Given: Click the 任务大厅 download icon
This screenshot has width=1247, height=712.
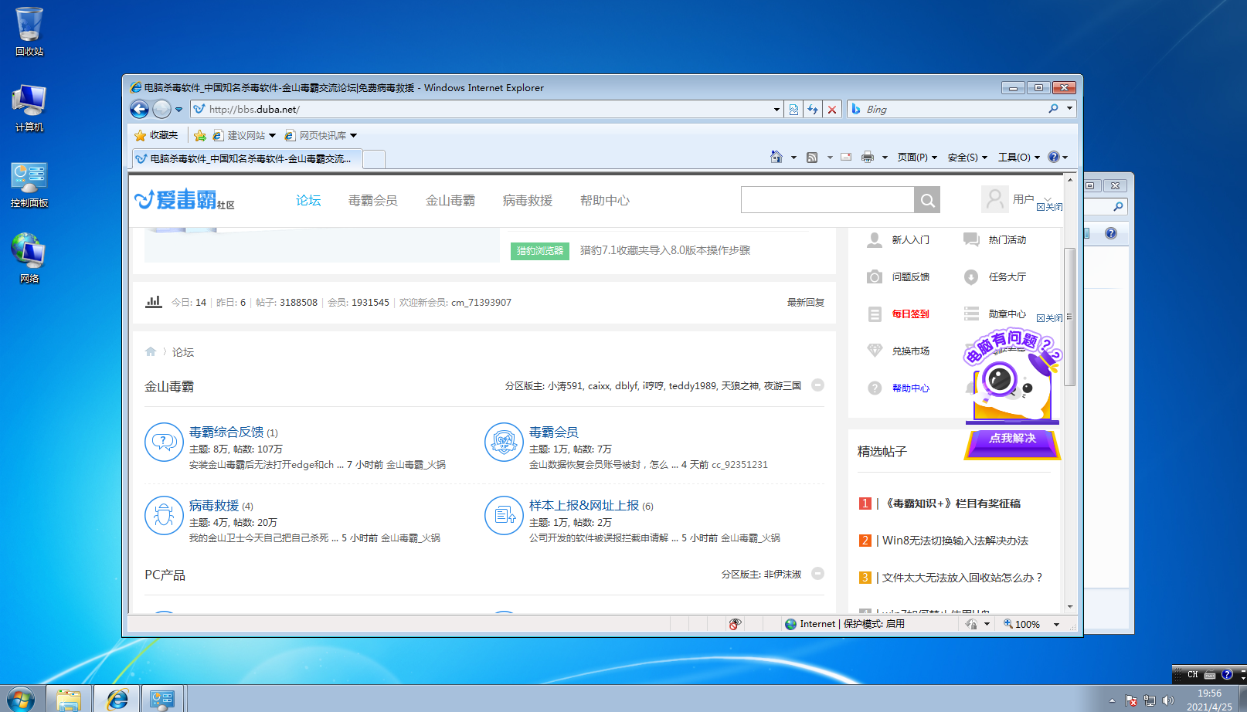Looking at the screenshot, I should click(971, 277).
